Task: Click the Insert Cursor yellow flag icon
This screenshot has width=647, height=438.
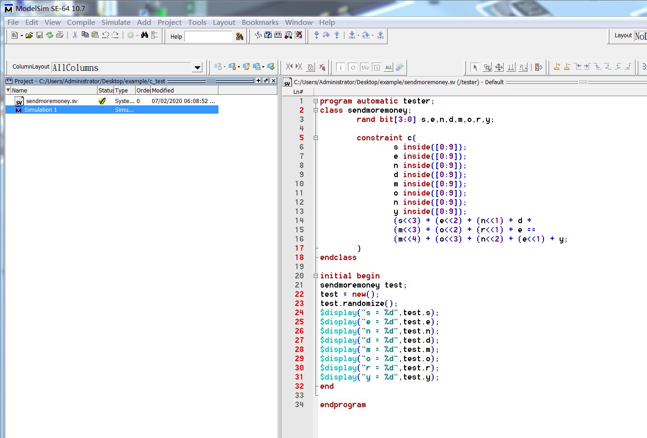Action: 556,67
